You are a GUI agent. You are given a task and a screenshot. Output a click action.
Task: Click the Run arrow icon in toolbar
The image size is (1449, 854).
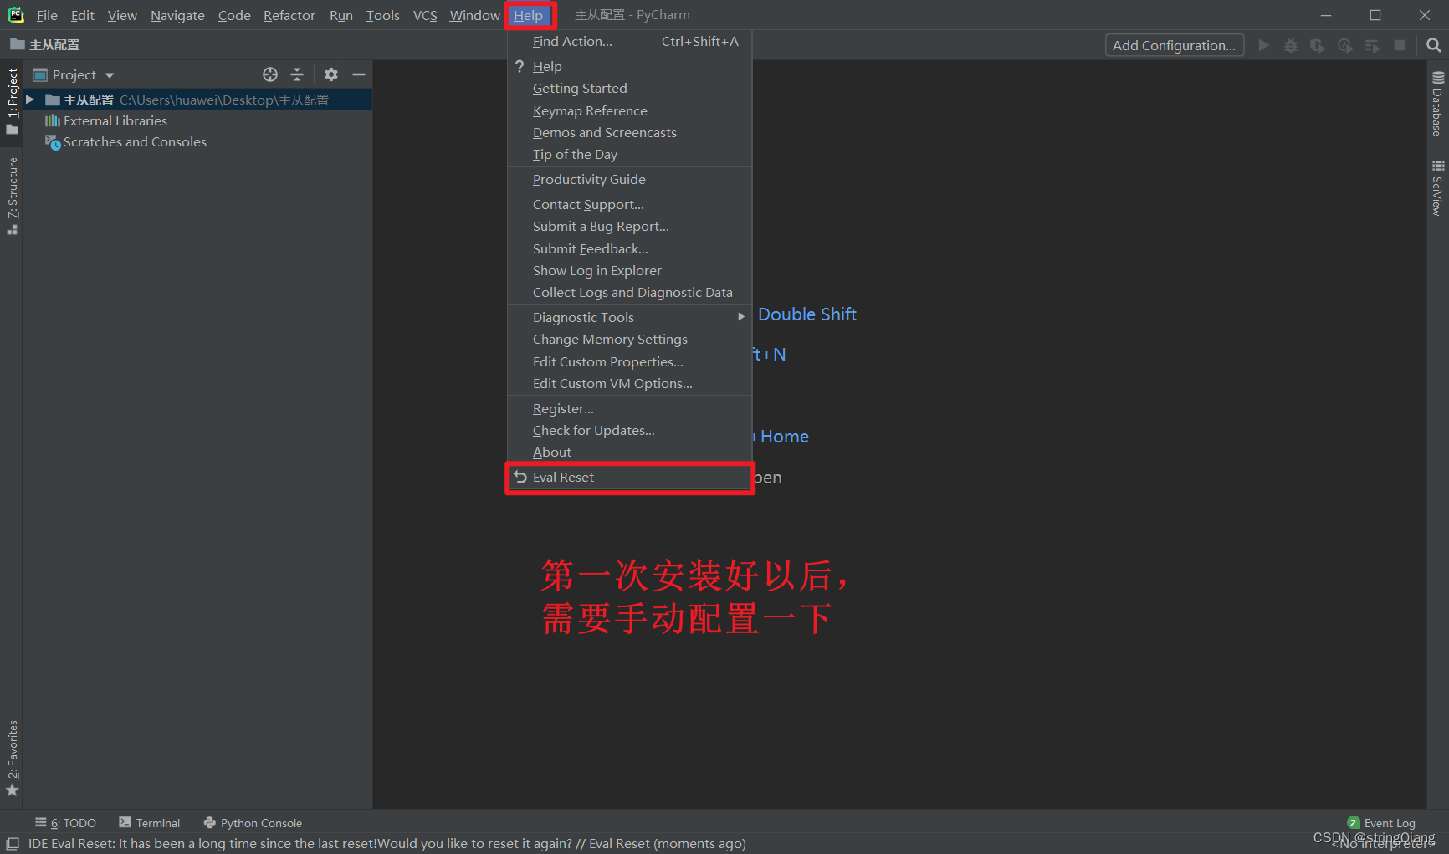click(1264, 45)
